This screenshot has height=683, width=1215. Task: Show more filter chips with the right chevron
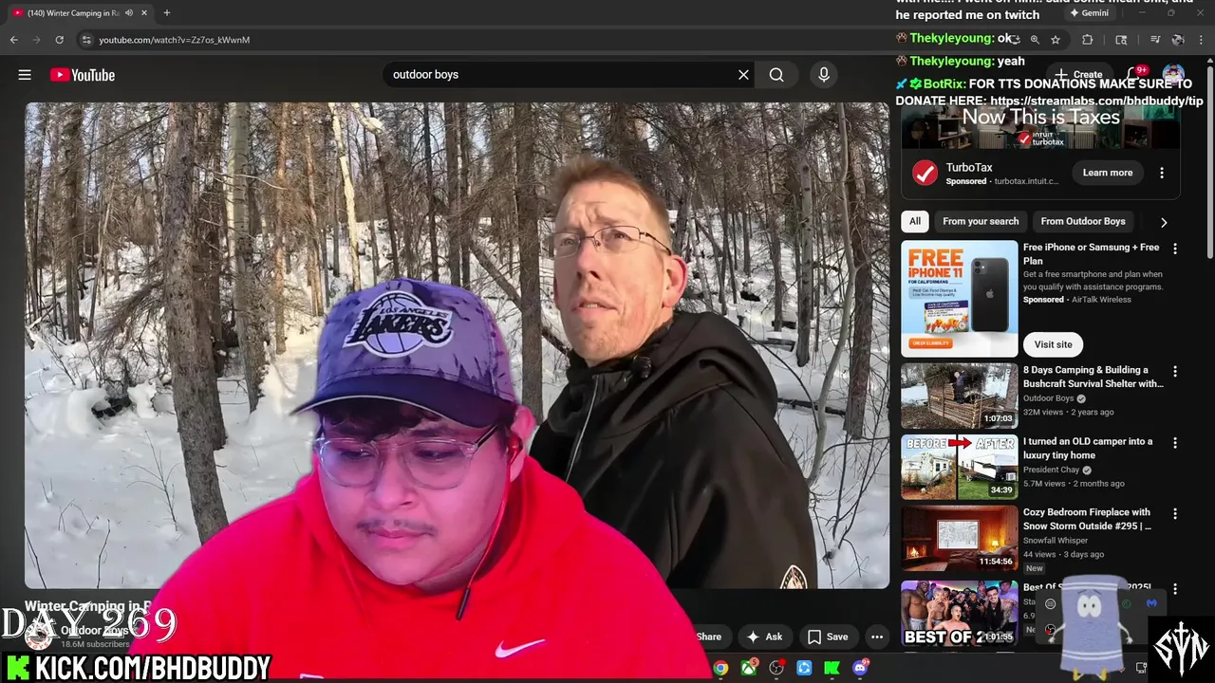point(1164,222)
